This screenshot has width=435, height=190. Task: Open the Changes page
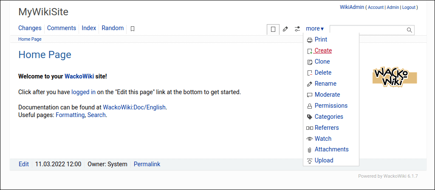click(30, 28)
